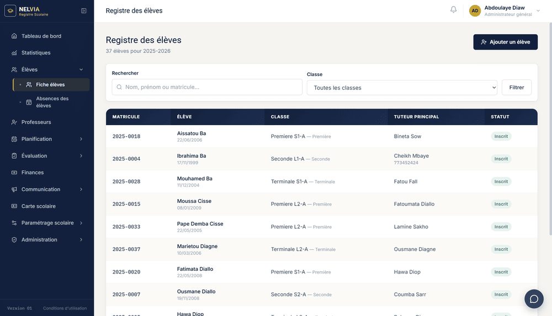
Task: Click the Administration shield icon
Action: pyautogui.click(x=14, y=240)
